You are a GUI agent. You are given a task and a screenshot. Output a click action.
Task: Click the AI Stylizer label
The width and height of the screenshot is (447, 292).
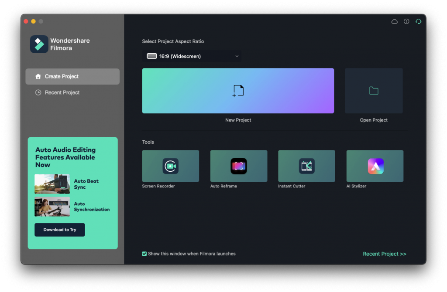356,186
